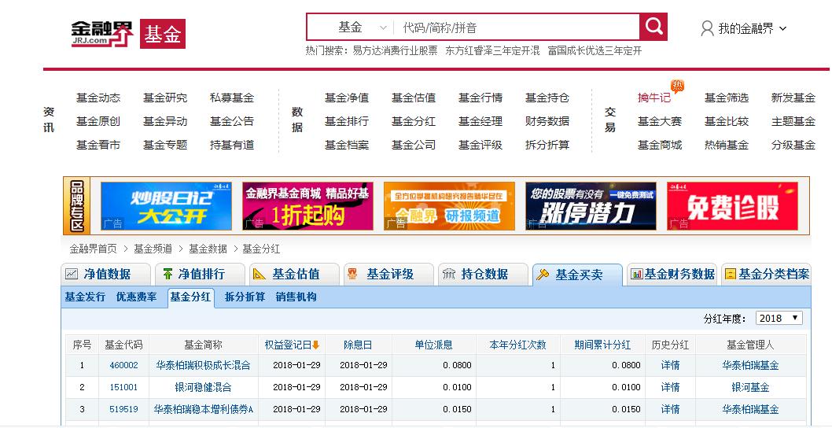The height and width of the screenshot is (428, 832).
Task: Open the 分级基金 link
Action: click(x=793, y=145)
